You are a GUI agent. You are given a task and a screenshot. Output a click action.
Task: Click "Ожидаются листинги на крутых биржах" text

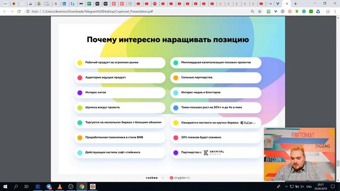point(210,123)
